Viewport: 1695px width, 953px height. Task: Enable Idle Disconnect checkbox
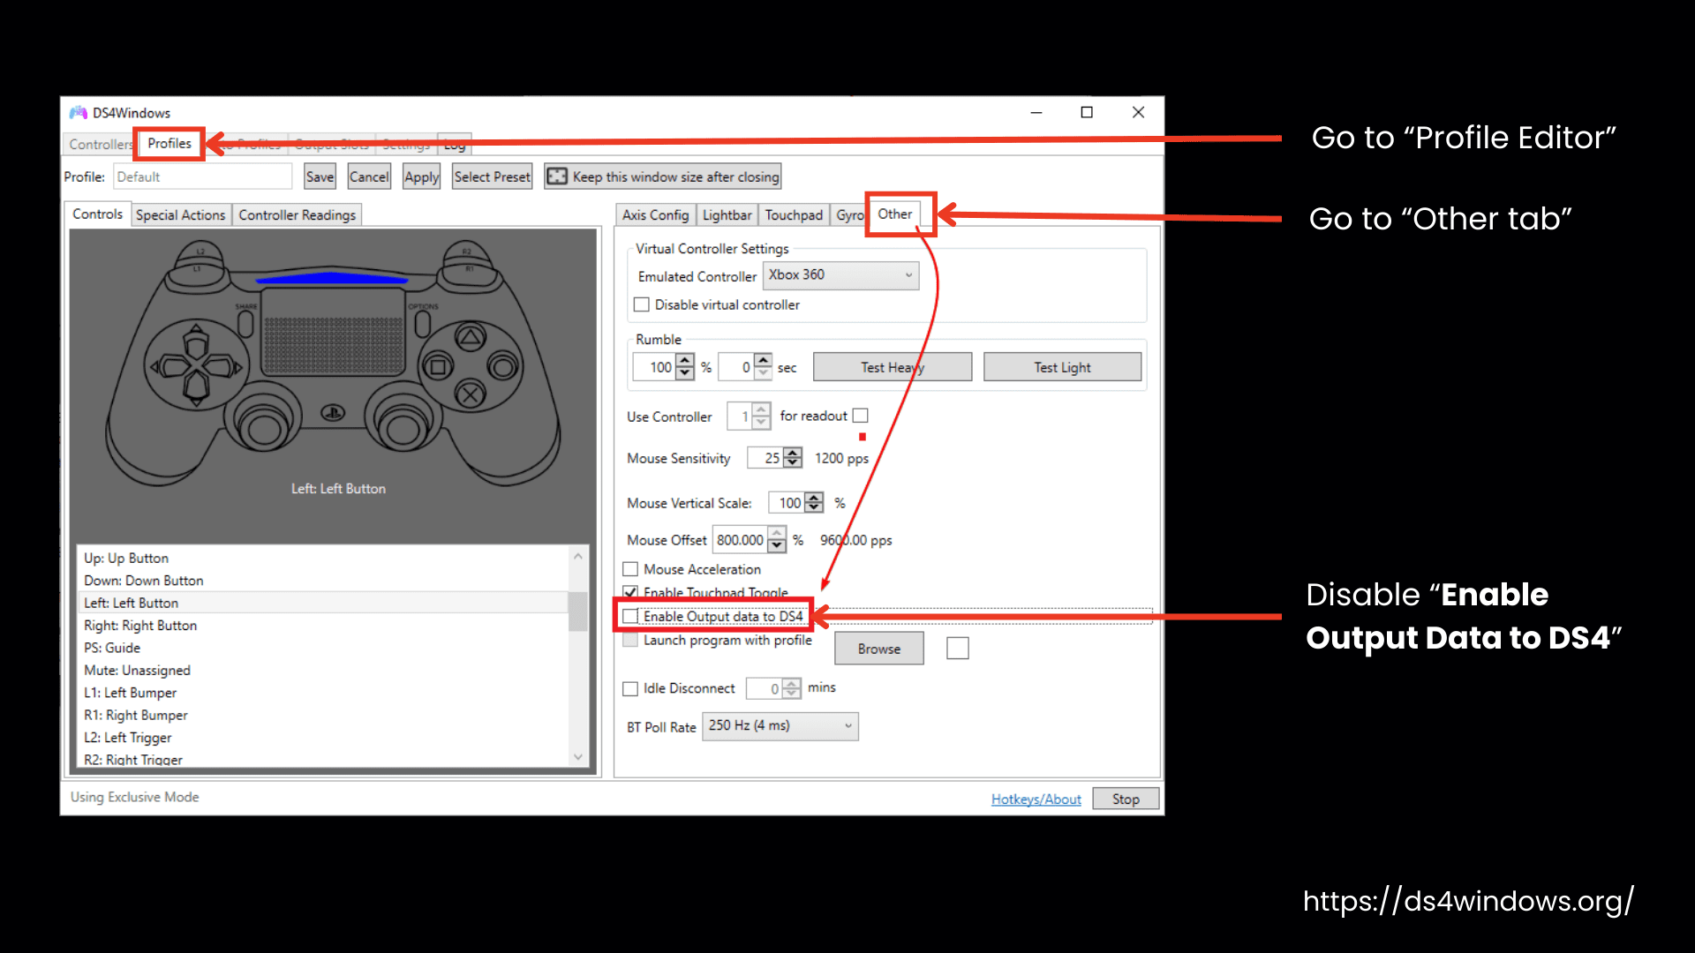coord(630,688)
